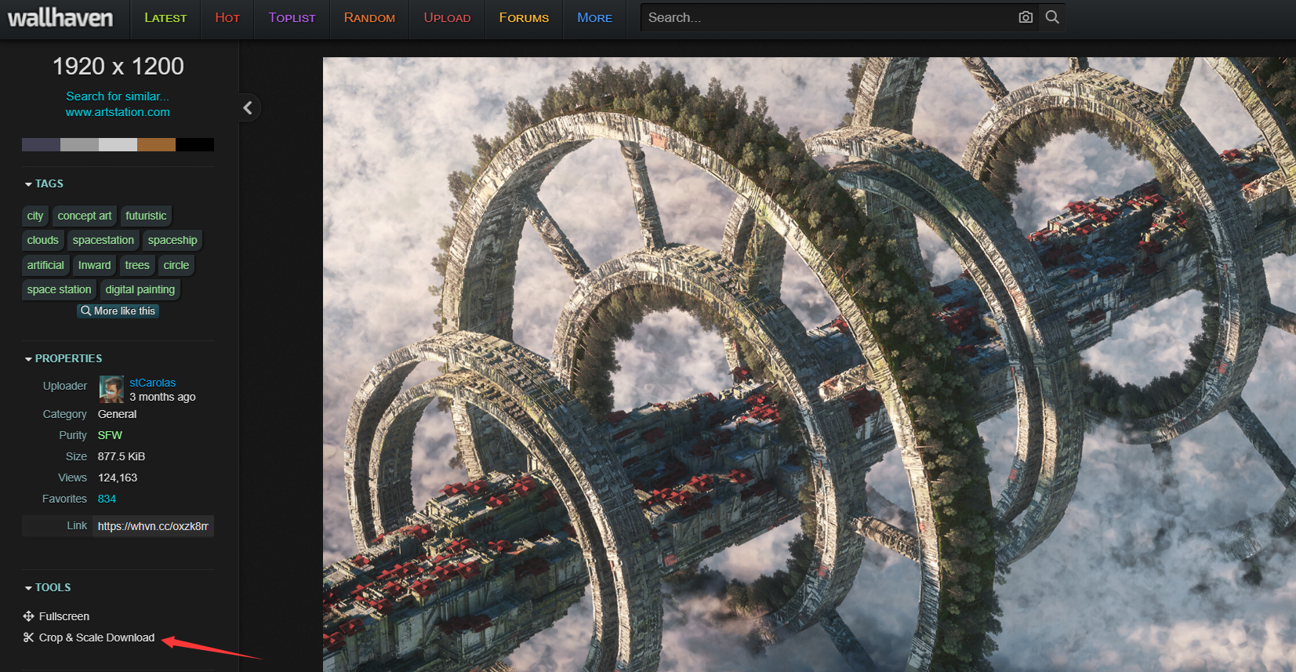
Task: Click the circle tag
Action: (176, 265)
